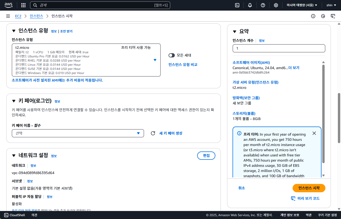Toggle the 모든 세대 switch
The width and height of the screenshot is (341, 219).
tap(172, 55)
